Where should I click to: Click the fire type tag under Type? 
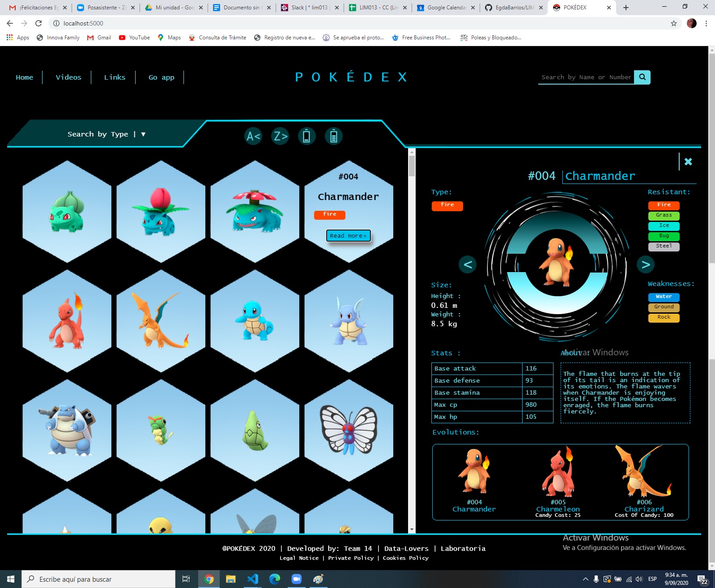click(447, 205)
